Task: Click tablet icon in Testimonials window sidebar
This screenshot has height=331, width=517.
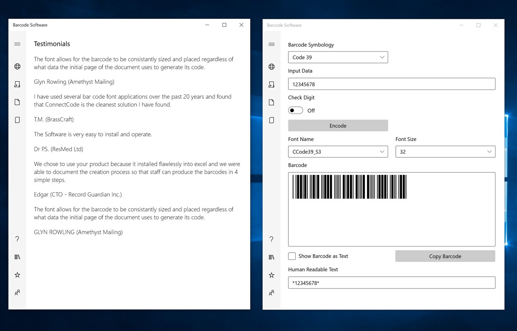Action: coord(17,120)
